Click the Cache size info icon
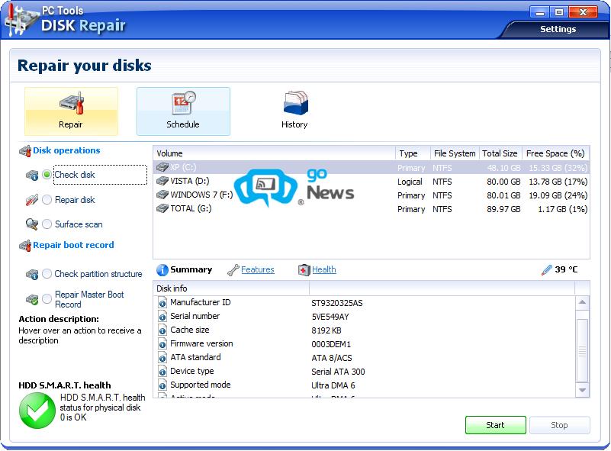 (x=162, y=331)
